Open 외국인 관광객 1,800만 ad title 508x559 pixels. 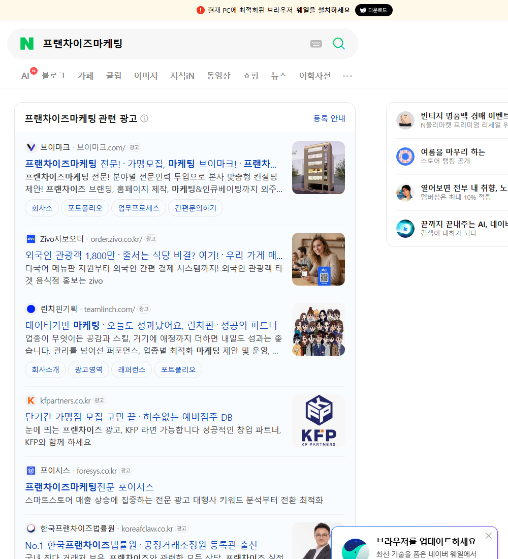pos(154,255)
